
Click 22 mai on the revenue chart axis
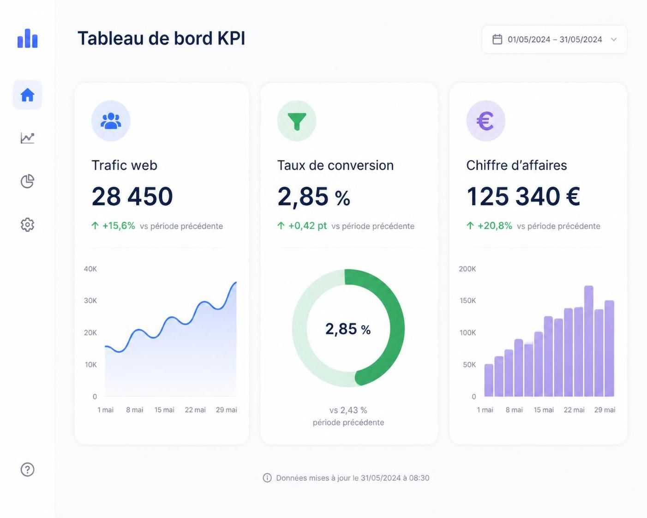[574, 410]
